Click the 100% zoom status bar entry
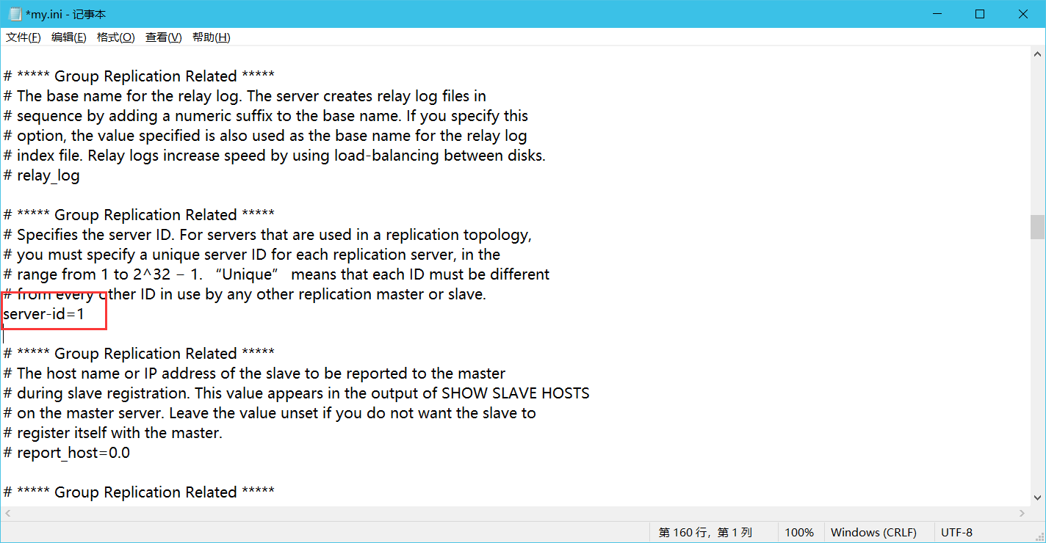The image size is (1046, 543). [x=799, y=532]
